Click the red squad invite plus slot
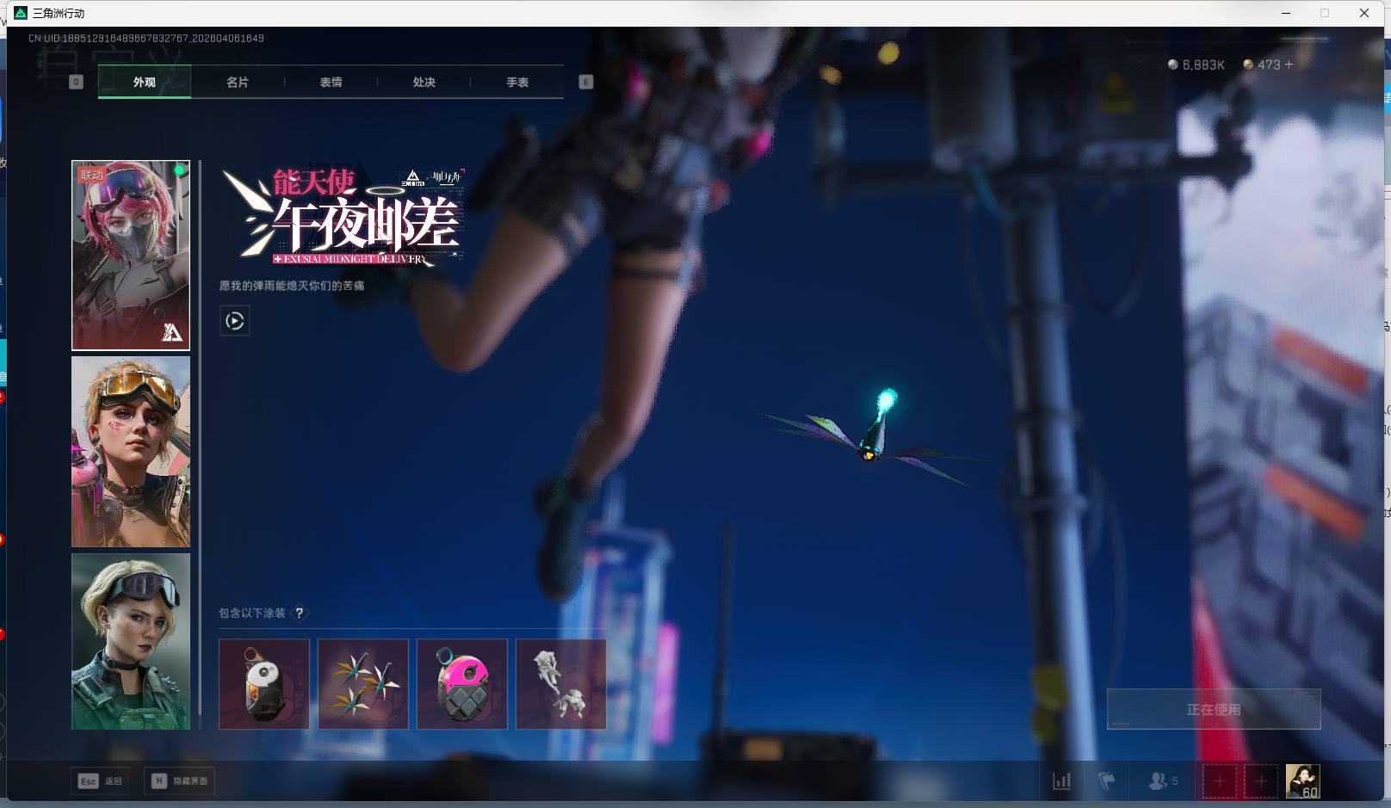The width and height of the screenshot is (1391, 808). coord(1220,781)
